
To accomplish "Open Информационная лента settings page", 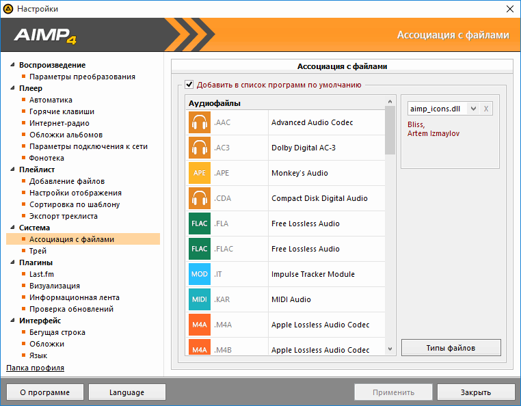I will [x=74, y=297].
